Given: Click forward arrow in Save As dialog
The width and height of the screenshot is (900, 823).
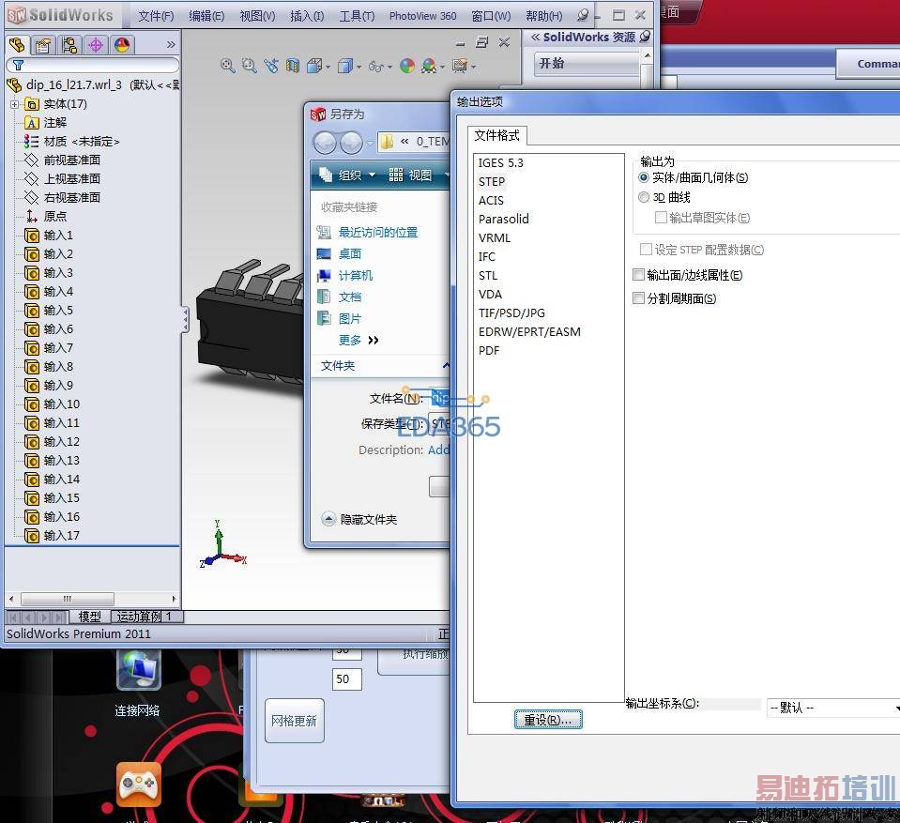Looking at the screenshot, I should [x=351, y=143].
